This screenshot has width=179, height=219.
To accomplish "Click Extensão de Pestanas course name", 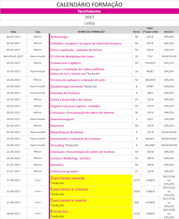I will (65, 93).
